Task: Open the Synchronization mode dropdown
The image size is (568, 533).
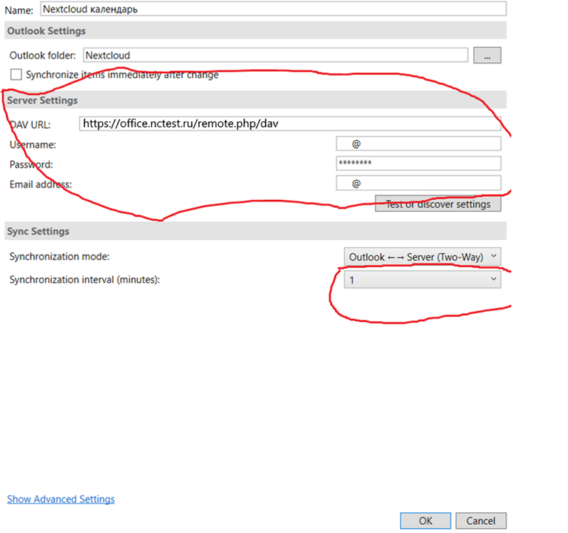Action: pyautogui.click(x=422, y=257)
